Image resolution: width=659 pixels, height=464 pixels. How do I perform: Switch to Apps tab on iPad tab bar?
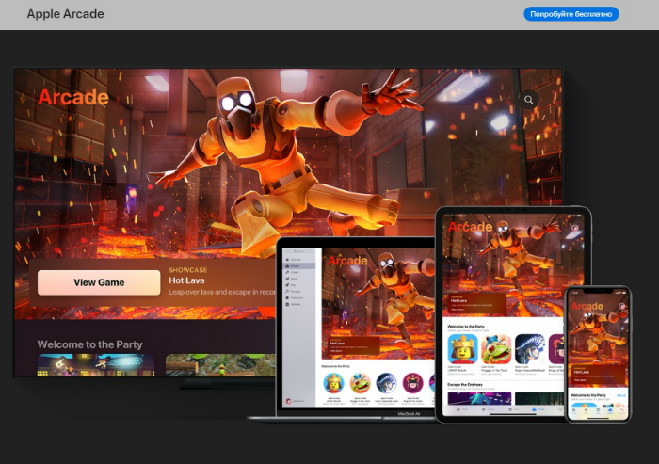coord(513,409)
